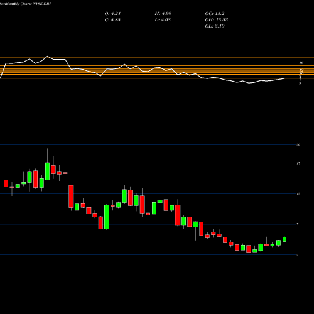The image size is (314, 314).
Task: Click the '17' price axis label
Action: coord(298,163)
